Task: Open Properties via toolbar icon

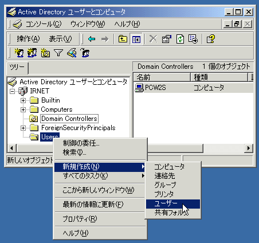Action: tap(167, 39)
